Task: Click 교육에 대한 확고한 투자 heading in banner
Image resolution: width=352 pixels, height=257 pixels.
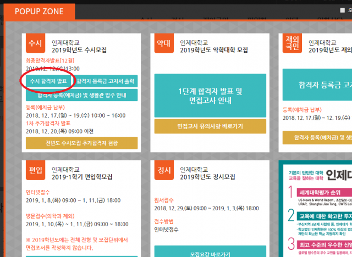Action: coord(326,216)
